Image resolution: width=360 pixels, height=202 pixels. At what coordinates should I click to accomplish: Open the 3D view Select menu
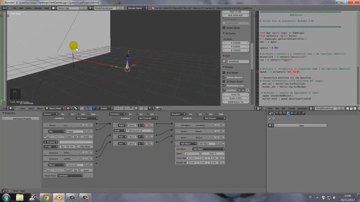pos(31,108)
